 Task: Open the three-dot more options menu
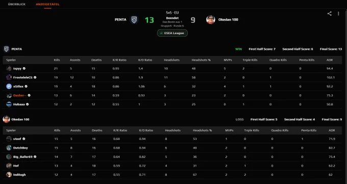(x=338, y=13)
